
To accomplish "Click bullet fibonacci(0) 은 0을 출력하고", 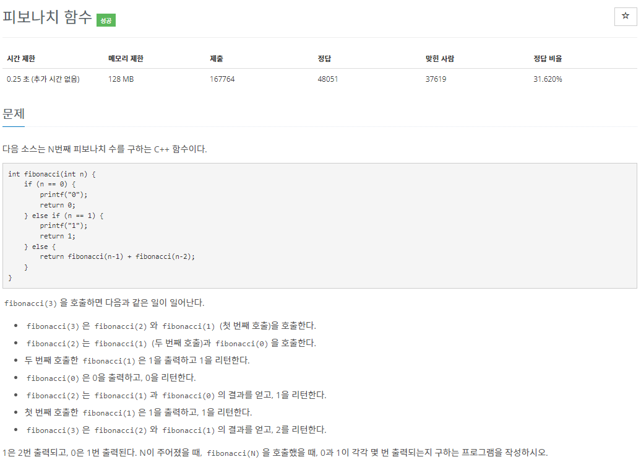I will pos(111,378).
